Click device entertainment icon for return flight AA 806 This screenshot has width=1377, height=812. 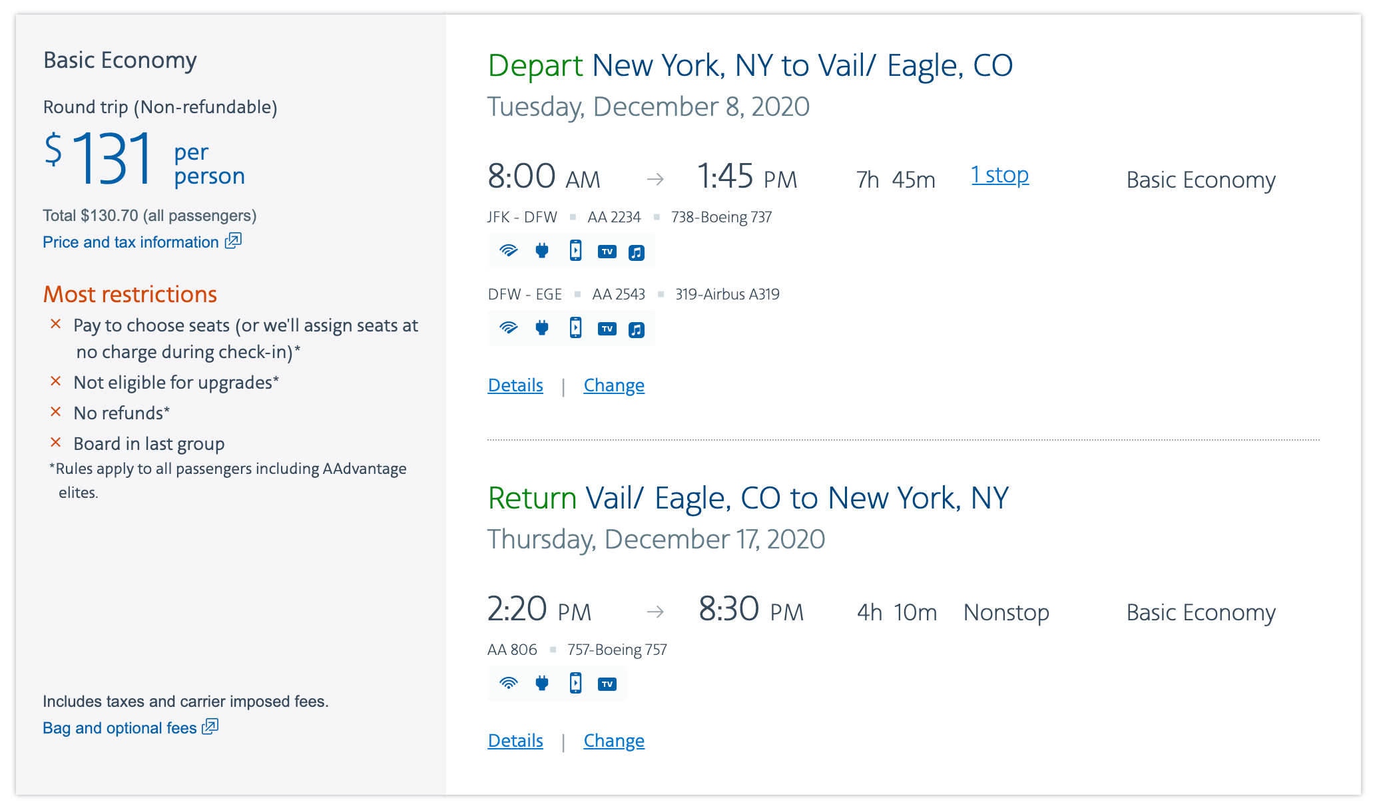576,684
